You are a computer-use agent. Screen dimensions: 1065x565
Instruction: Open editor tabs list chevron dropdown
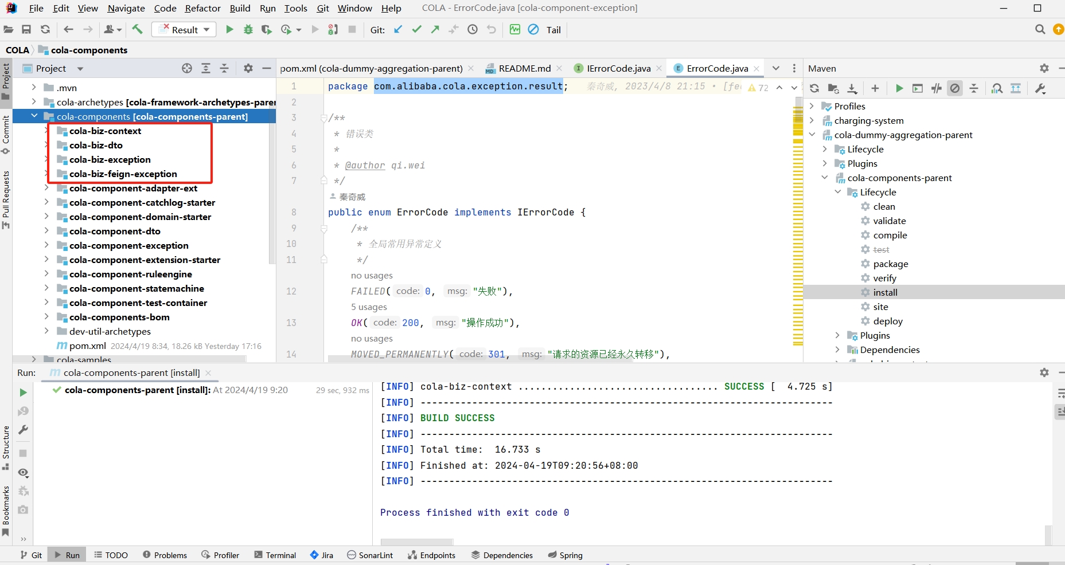[x=776, y=68]
